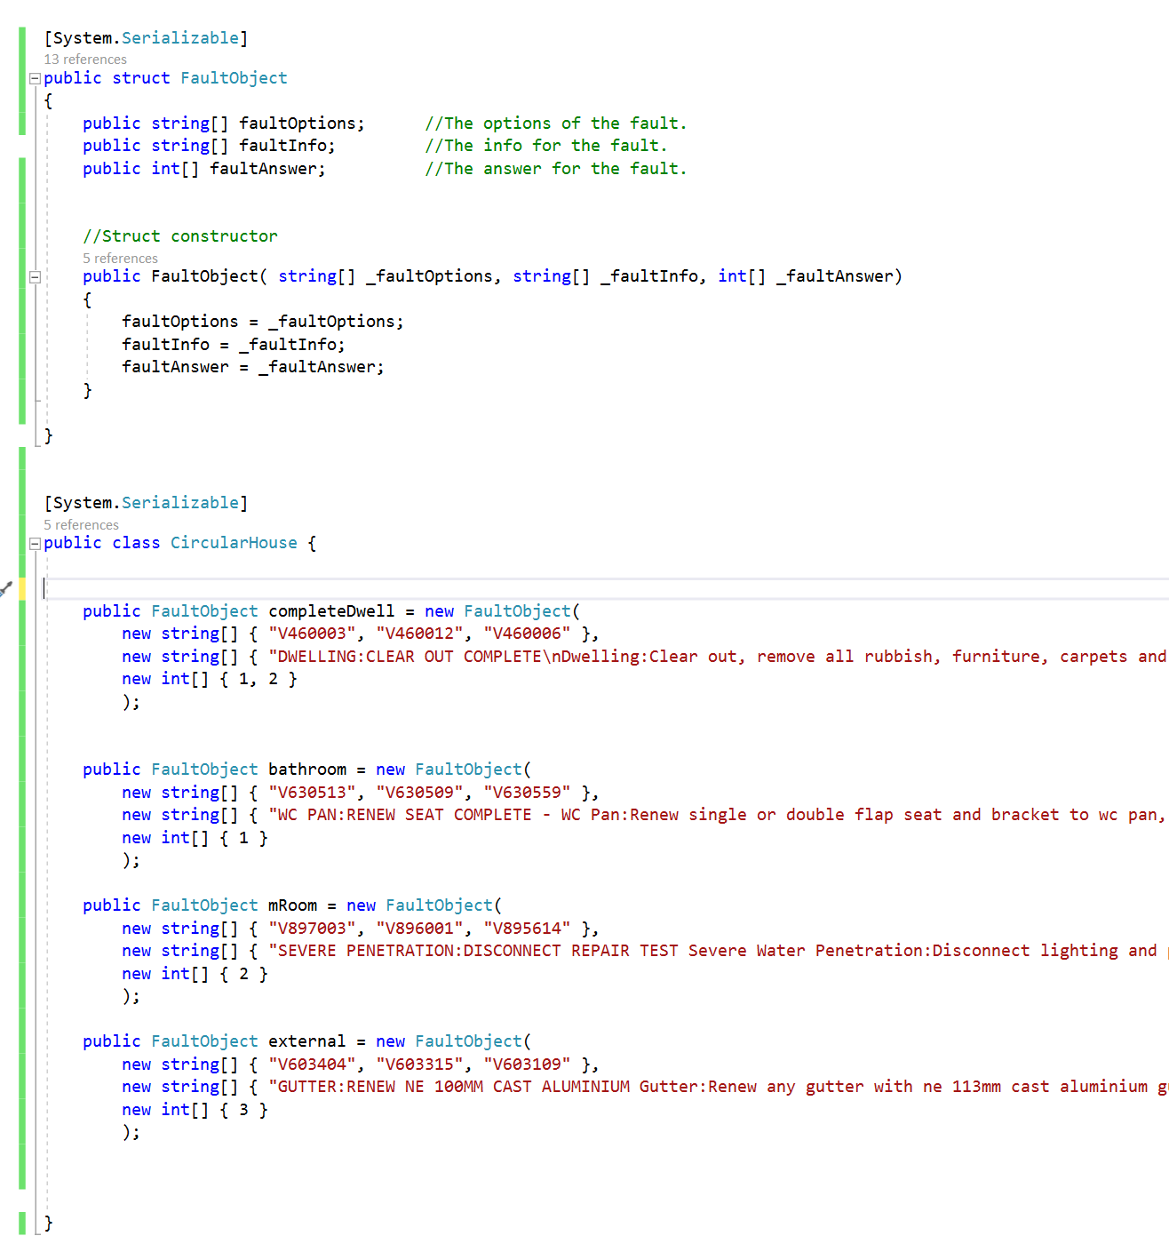Viewport: 1169px width, 1260px height.
Task: Click the external variable name
Action: (306, 1041)
